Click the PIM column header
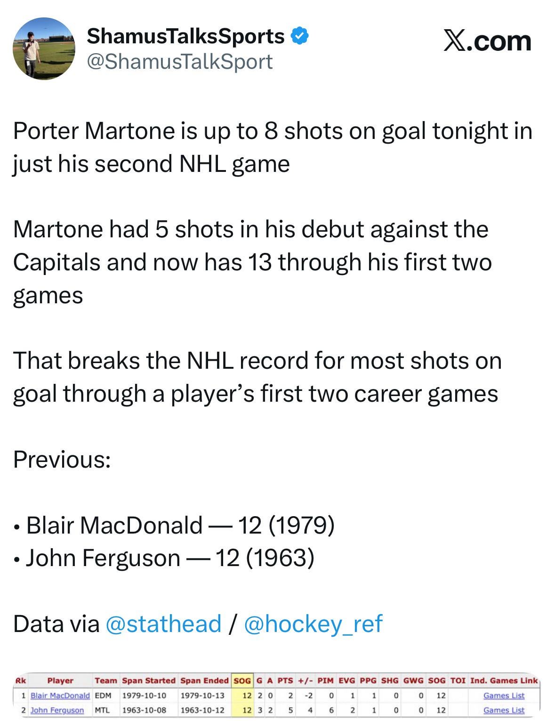This screenshot has height=721, width=555. [325, 680]
